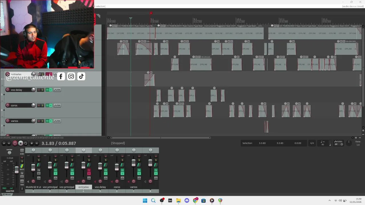Image resolution: width=365 pixels, height=205 pixels.
Task: Click the coros track name field
Action: point(20,105)
